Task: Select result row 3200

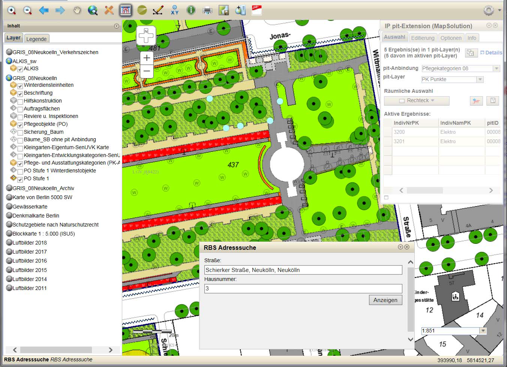Action: pos(442,132)
